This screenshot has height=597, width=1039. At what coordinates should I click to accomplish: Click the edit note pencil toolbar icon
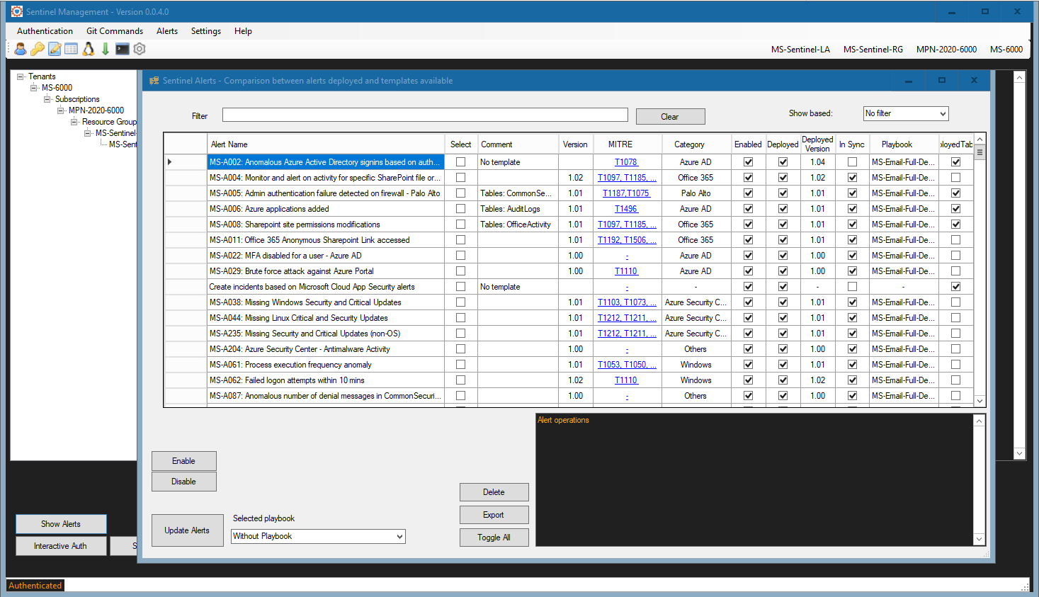[55, 49]
